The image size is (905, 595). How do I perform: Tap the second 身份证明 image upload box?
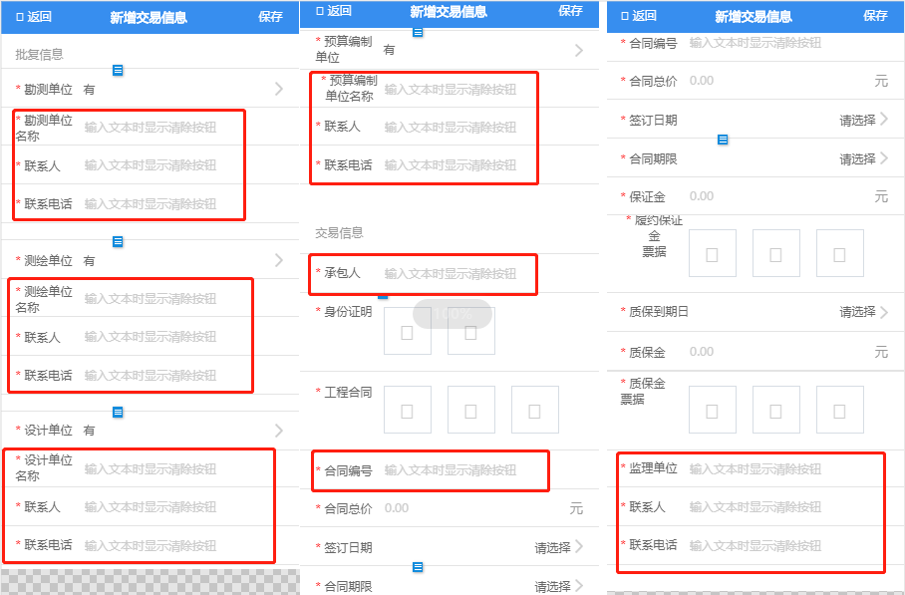pos(470,332)
